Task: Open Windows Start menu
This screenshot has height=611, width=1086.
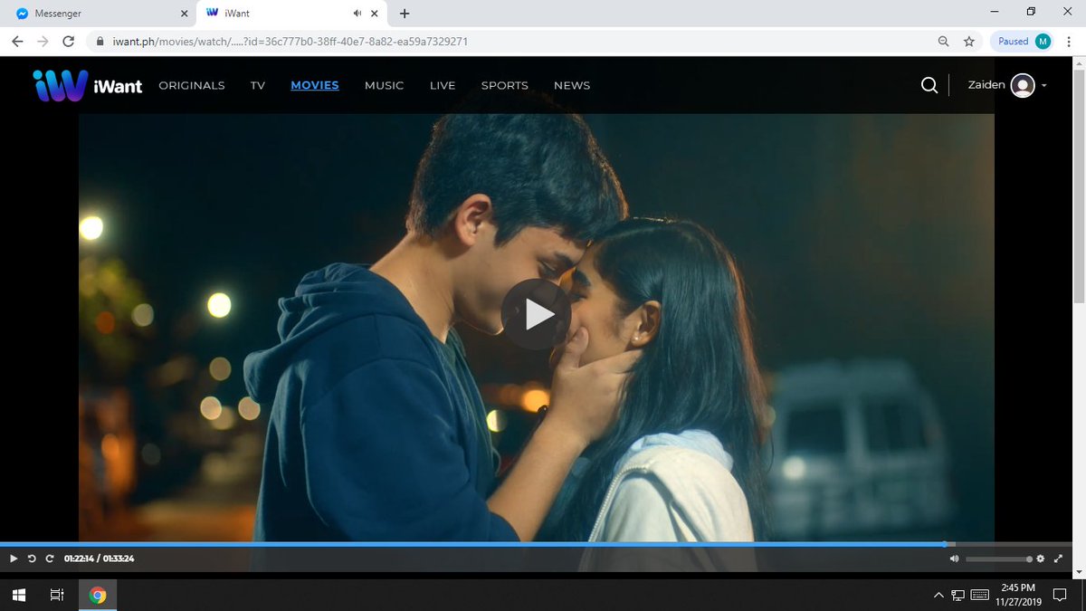Action: click(x=18, y=595)
